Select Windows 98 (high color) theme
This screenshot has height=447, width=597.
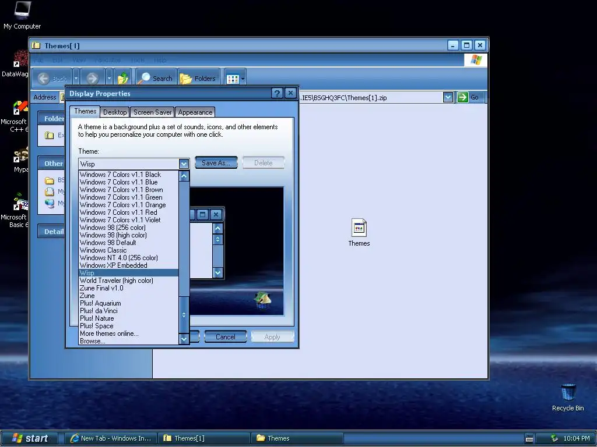tap(128, 235)
